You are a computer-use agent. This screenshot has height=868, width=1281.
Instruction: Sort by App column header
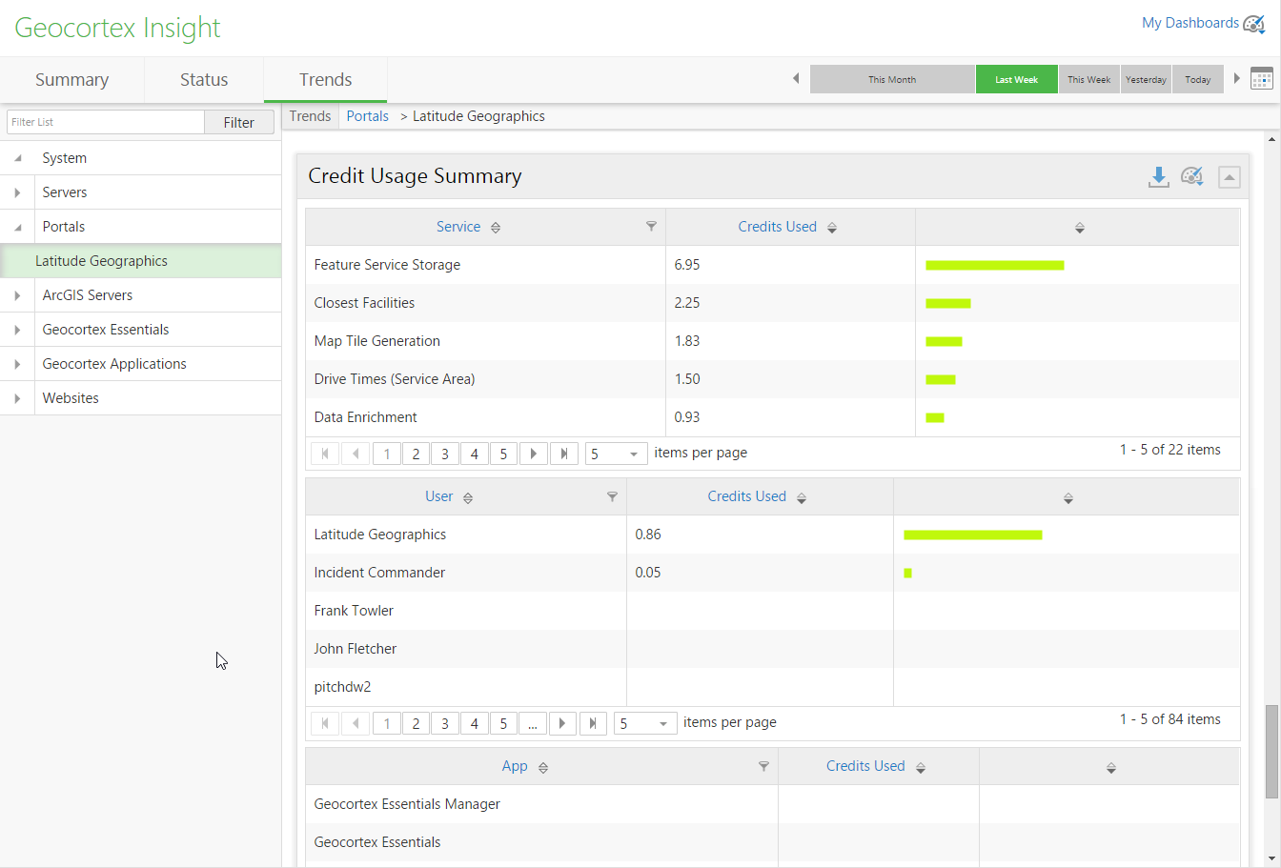click(x=515, y=766)
